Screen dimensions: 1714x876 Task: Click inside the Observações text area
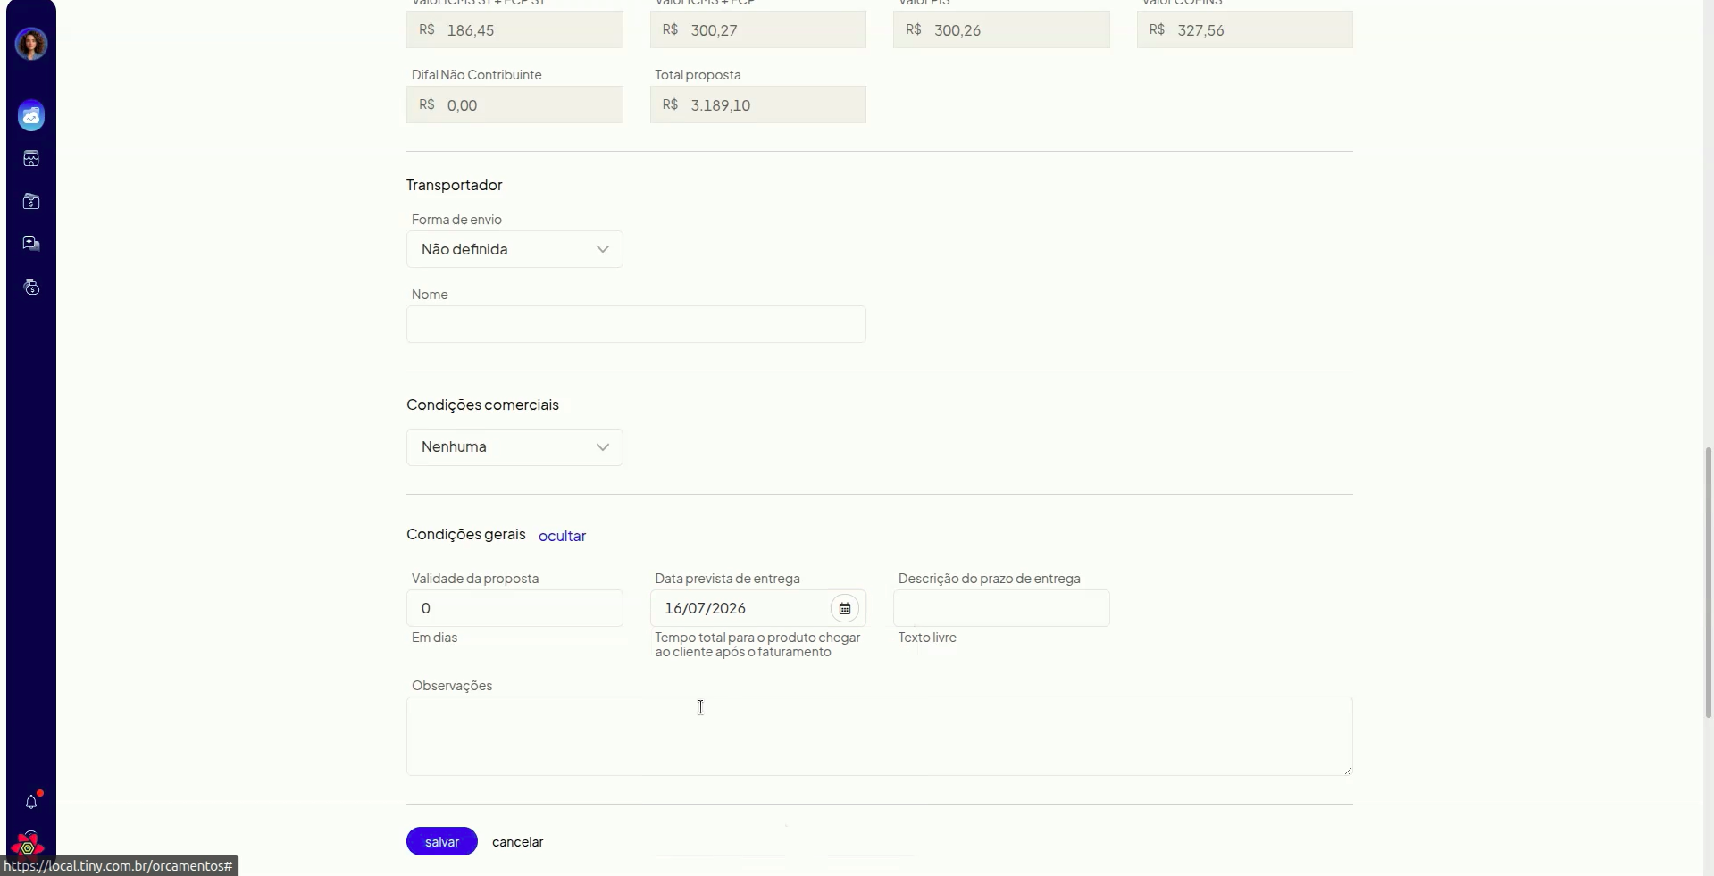880,736
